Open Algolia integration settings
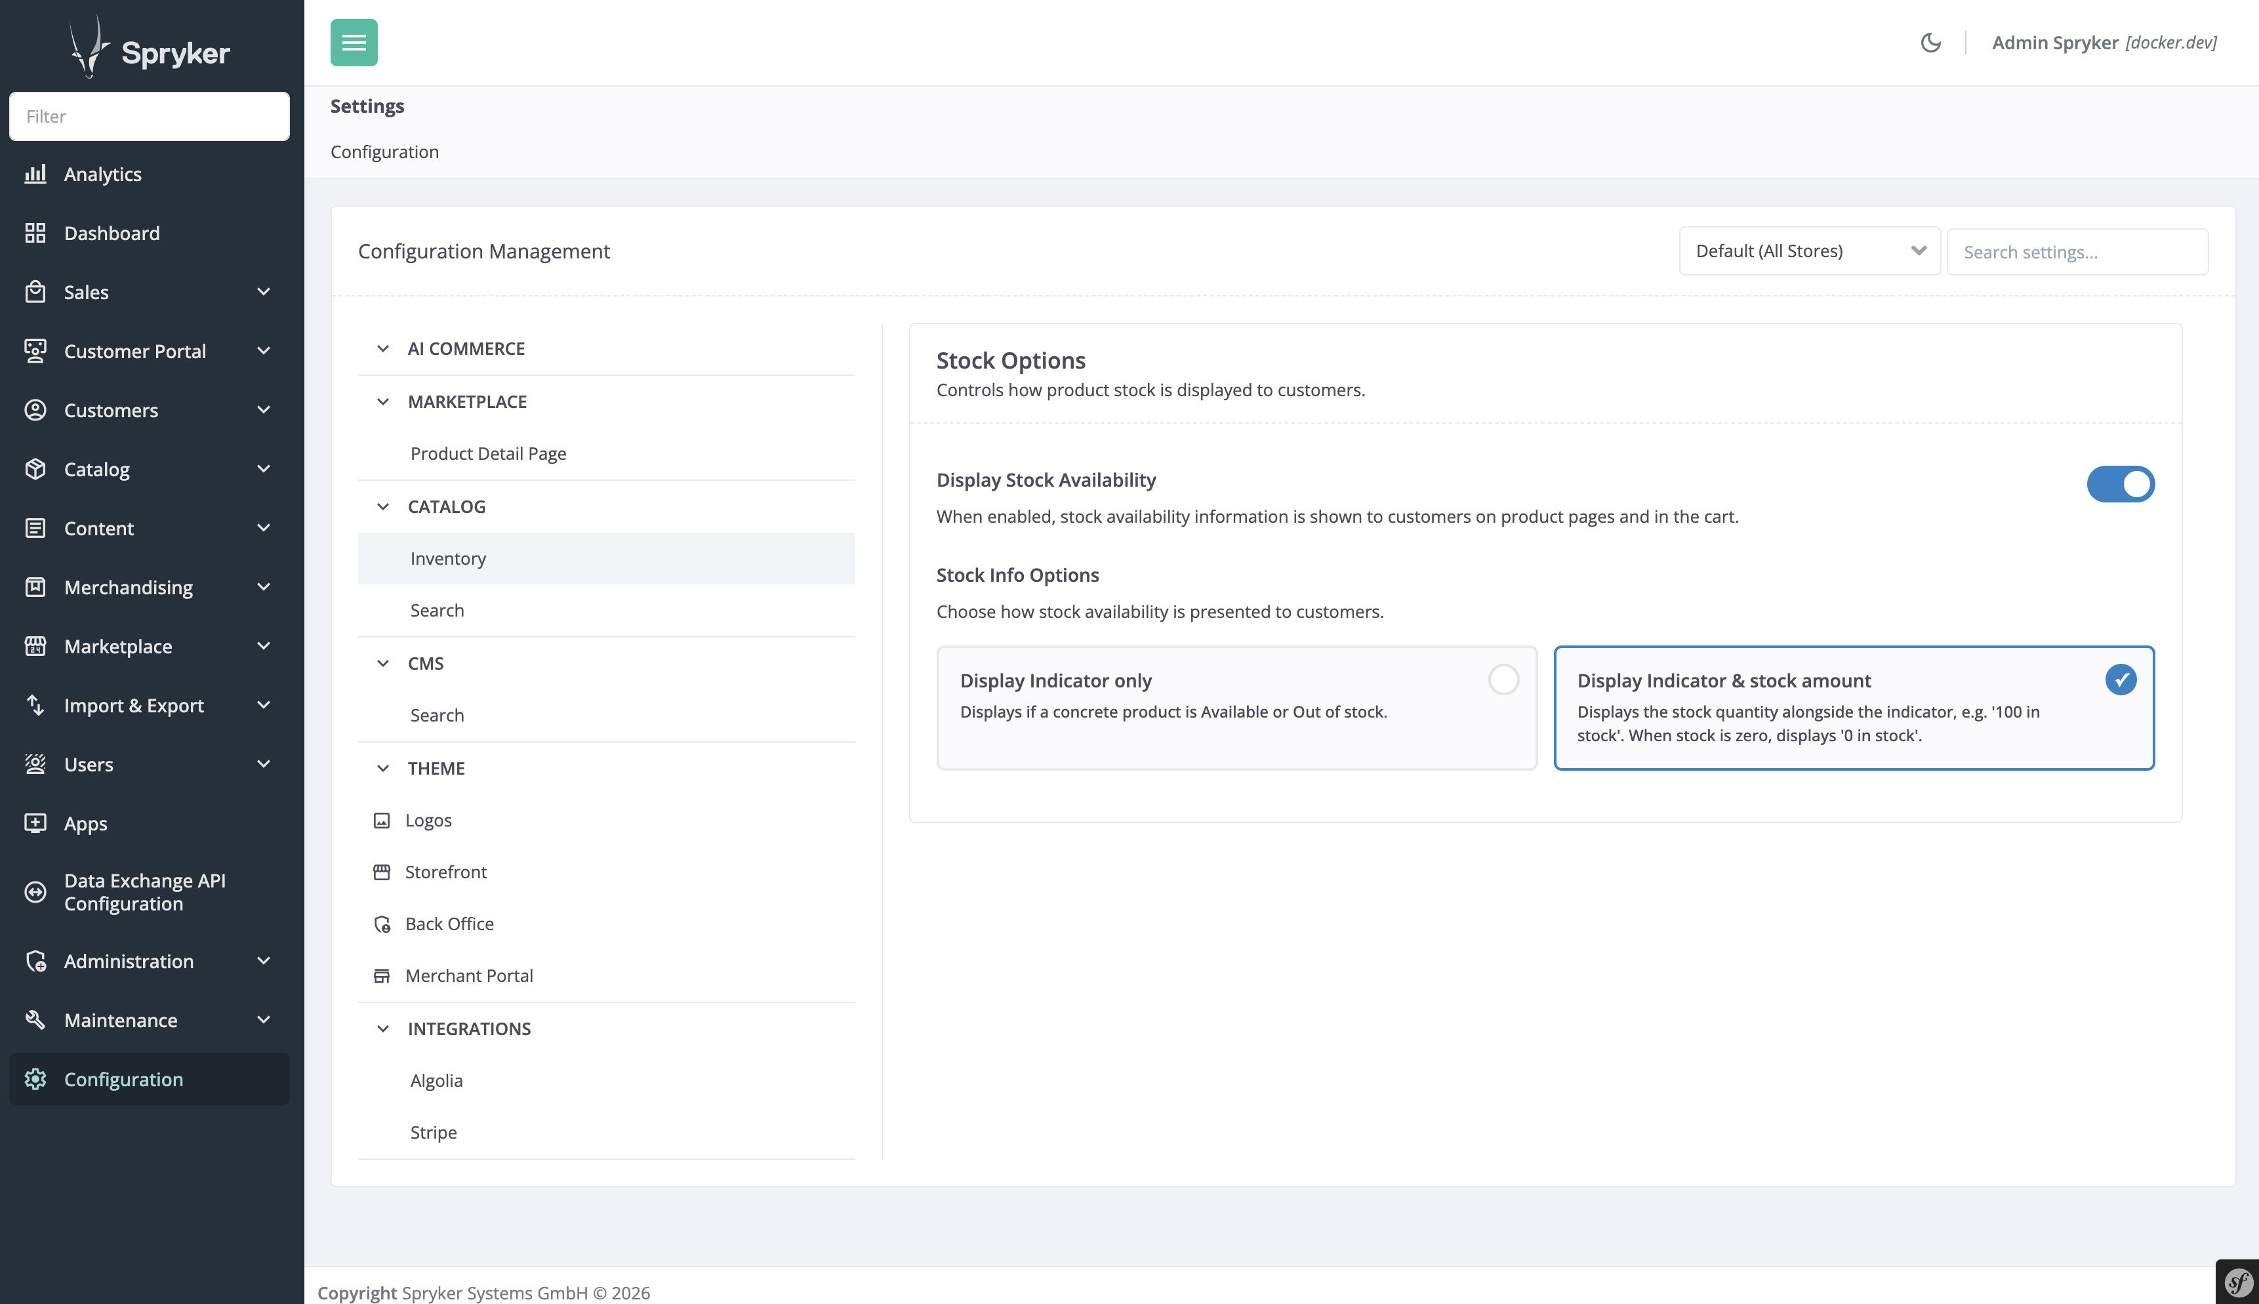 [x=436, y=1080]
